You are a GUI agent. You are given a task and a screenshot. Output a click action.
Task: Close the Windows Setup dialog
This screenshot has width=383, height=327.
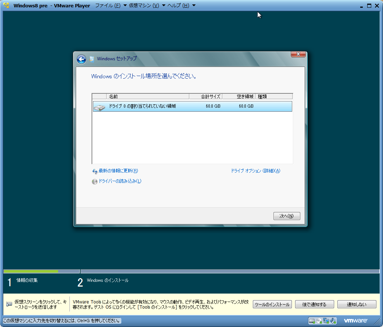(x=298, y=54)
